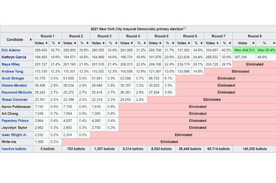Sort by Round 3 percent arrow
Image resolution: width=276 pixels, height=183 pixels.
tap(116, 43)
